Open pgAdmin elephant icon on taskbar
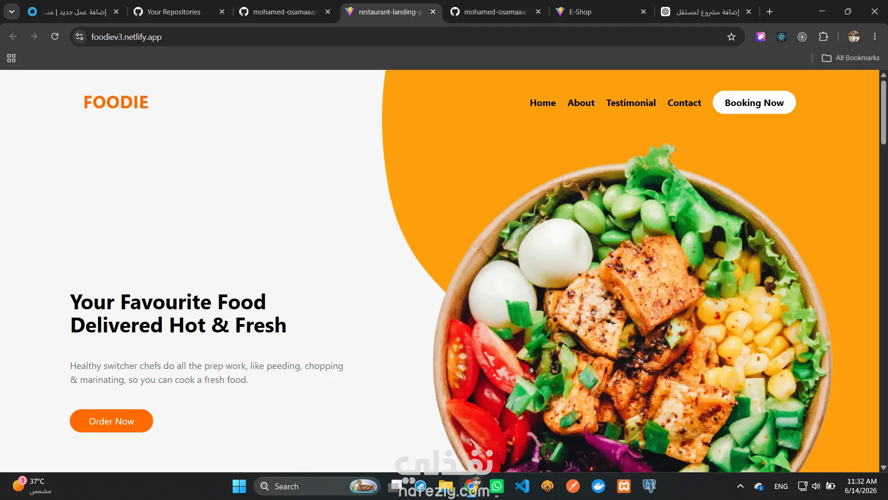888x500 pixels. 649,486
